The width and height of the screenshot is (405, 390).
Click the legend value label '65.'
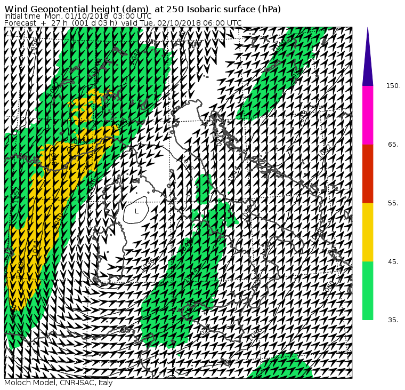(393, 144)
